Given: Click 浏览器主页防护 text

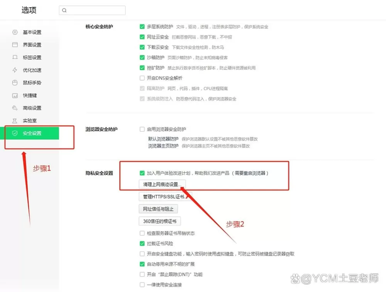Looking at the screenshot, I should (163, 146).
